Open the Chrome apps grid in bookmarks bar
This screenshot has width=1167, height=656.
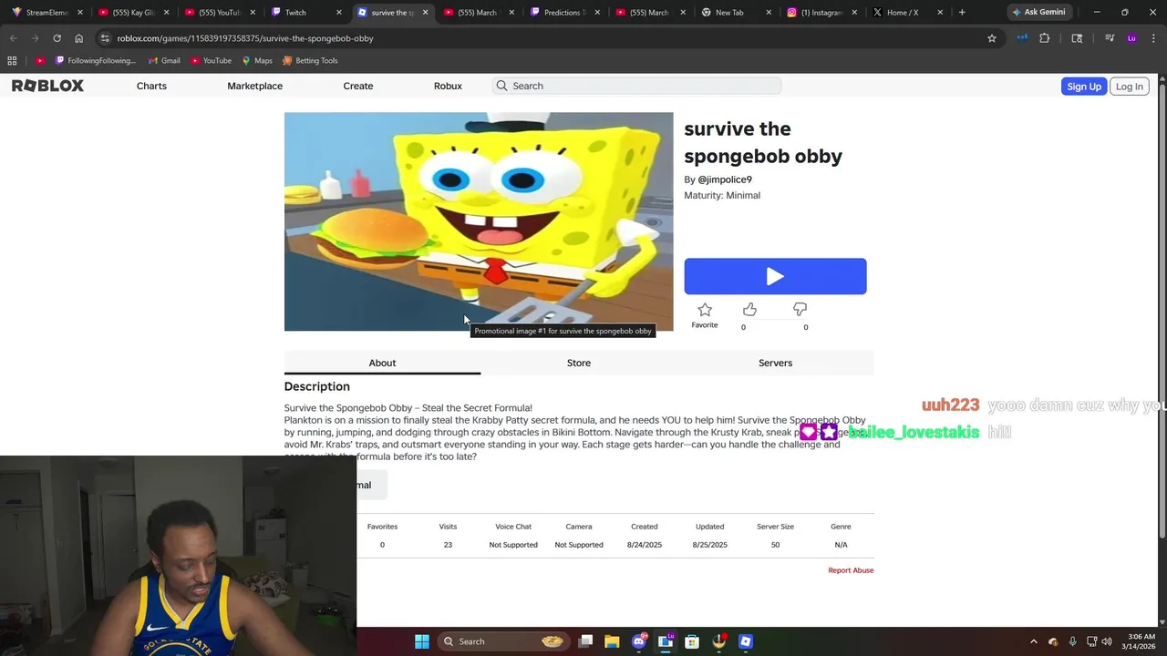12,60
